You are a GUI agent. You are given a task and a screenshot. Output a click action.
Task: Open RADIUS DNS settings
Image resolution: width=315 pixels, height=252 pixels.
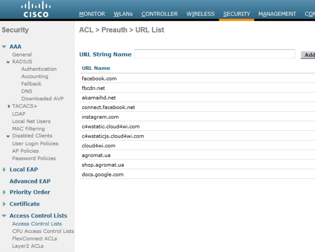tap(27, 91)
